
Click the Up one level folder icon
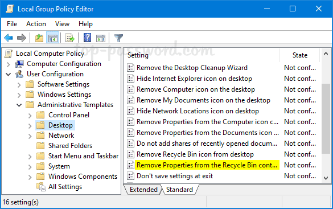(x=39, y=38)
